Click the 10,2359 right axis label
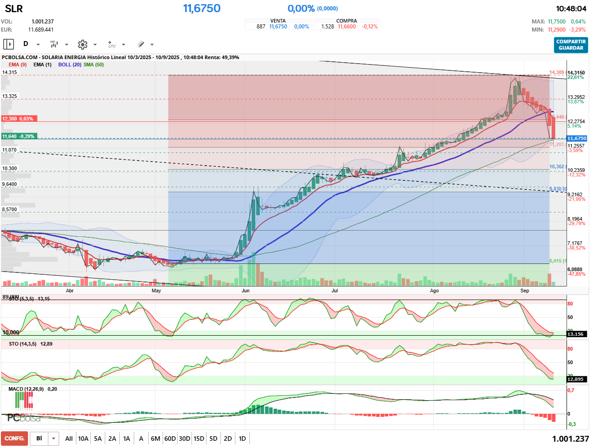Screen dimensions: 595x448 (x=576, y=170)
